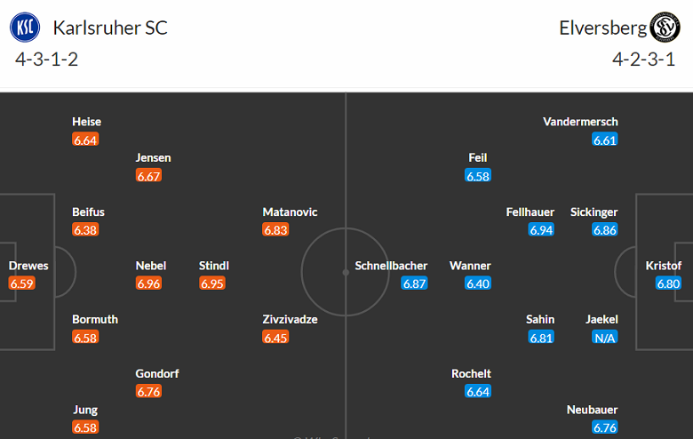Select player Vandermersch
The image size is (693, 439).
pyautogui.click(x=580, y=122)
